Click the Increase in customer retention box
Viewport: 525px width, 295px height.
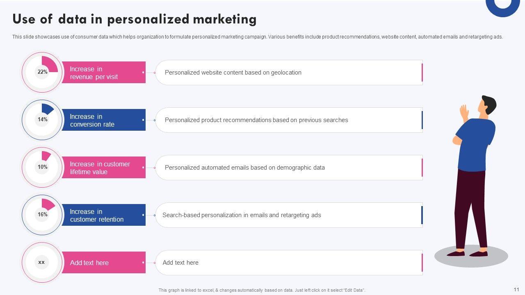point(103,215)
